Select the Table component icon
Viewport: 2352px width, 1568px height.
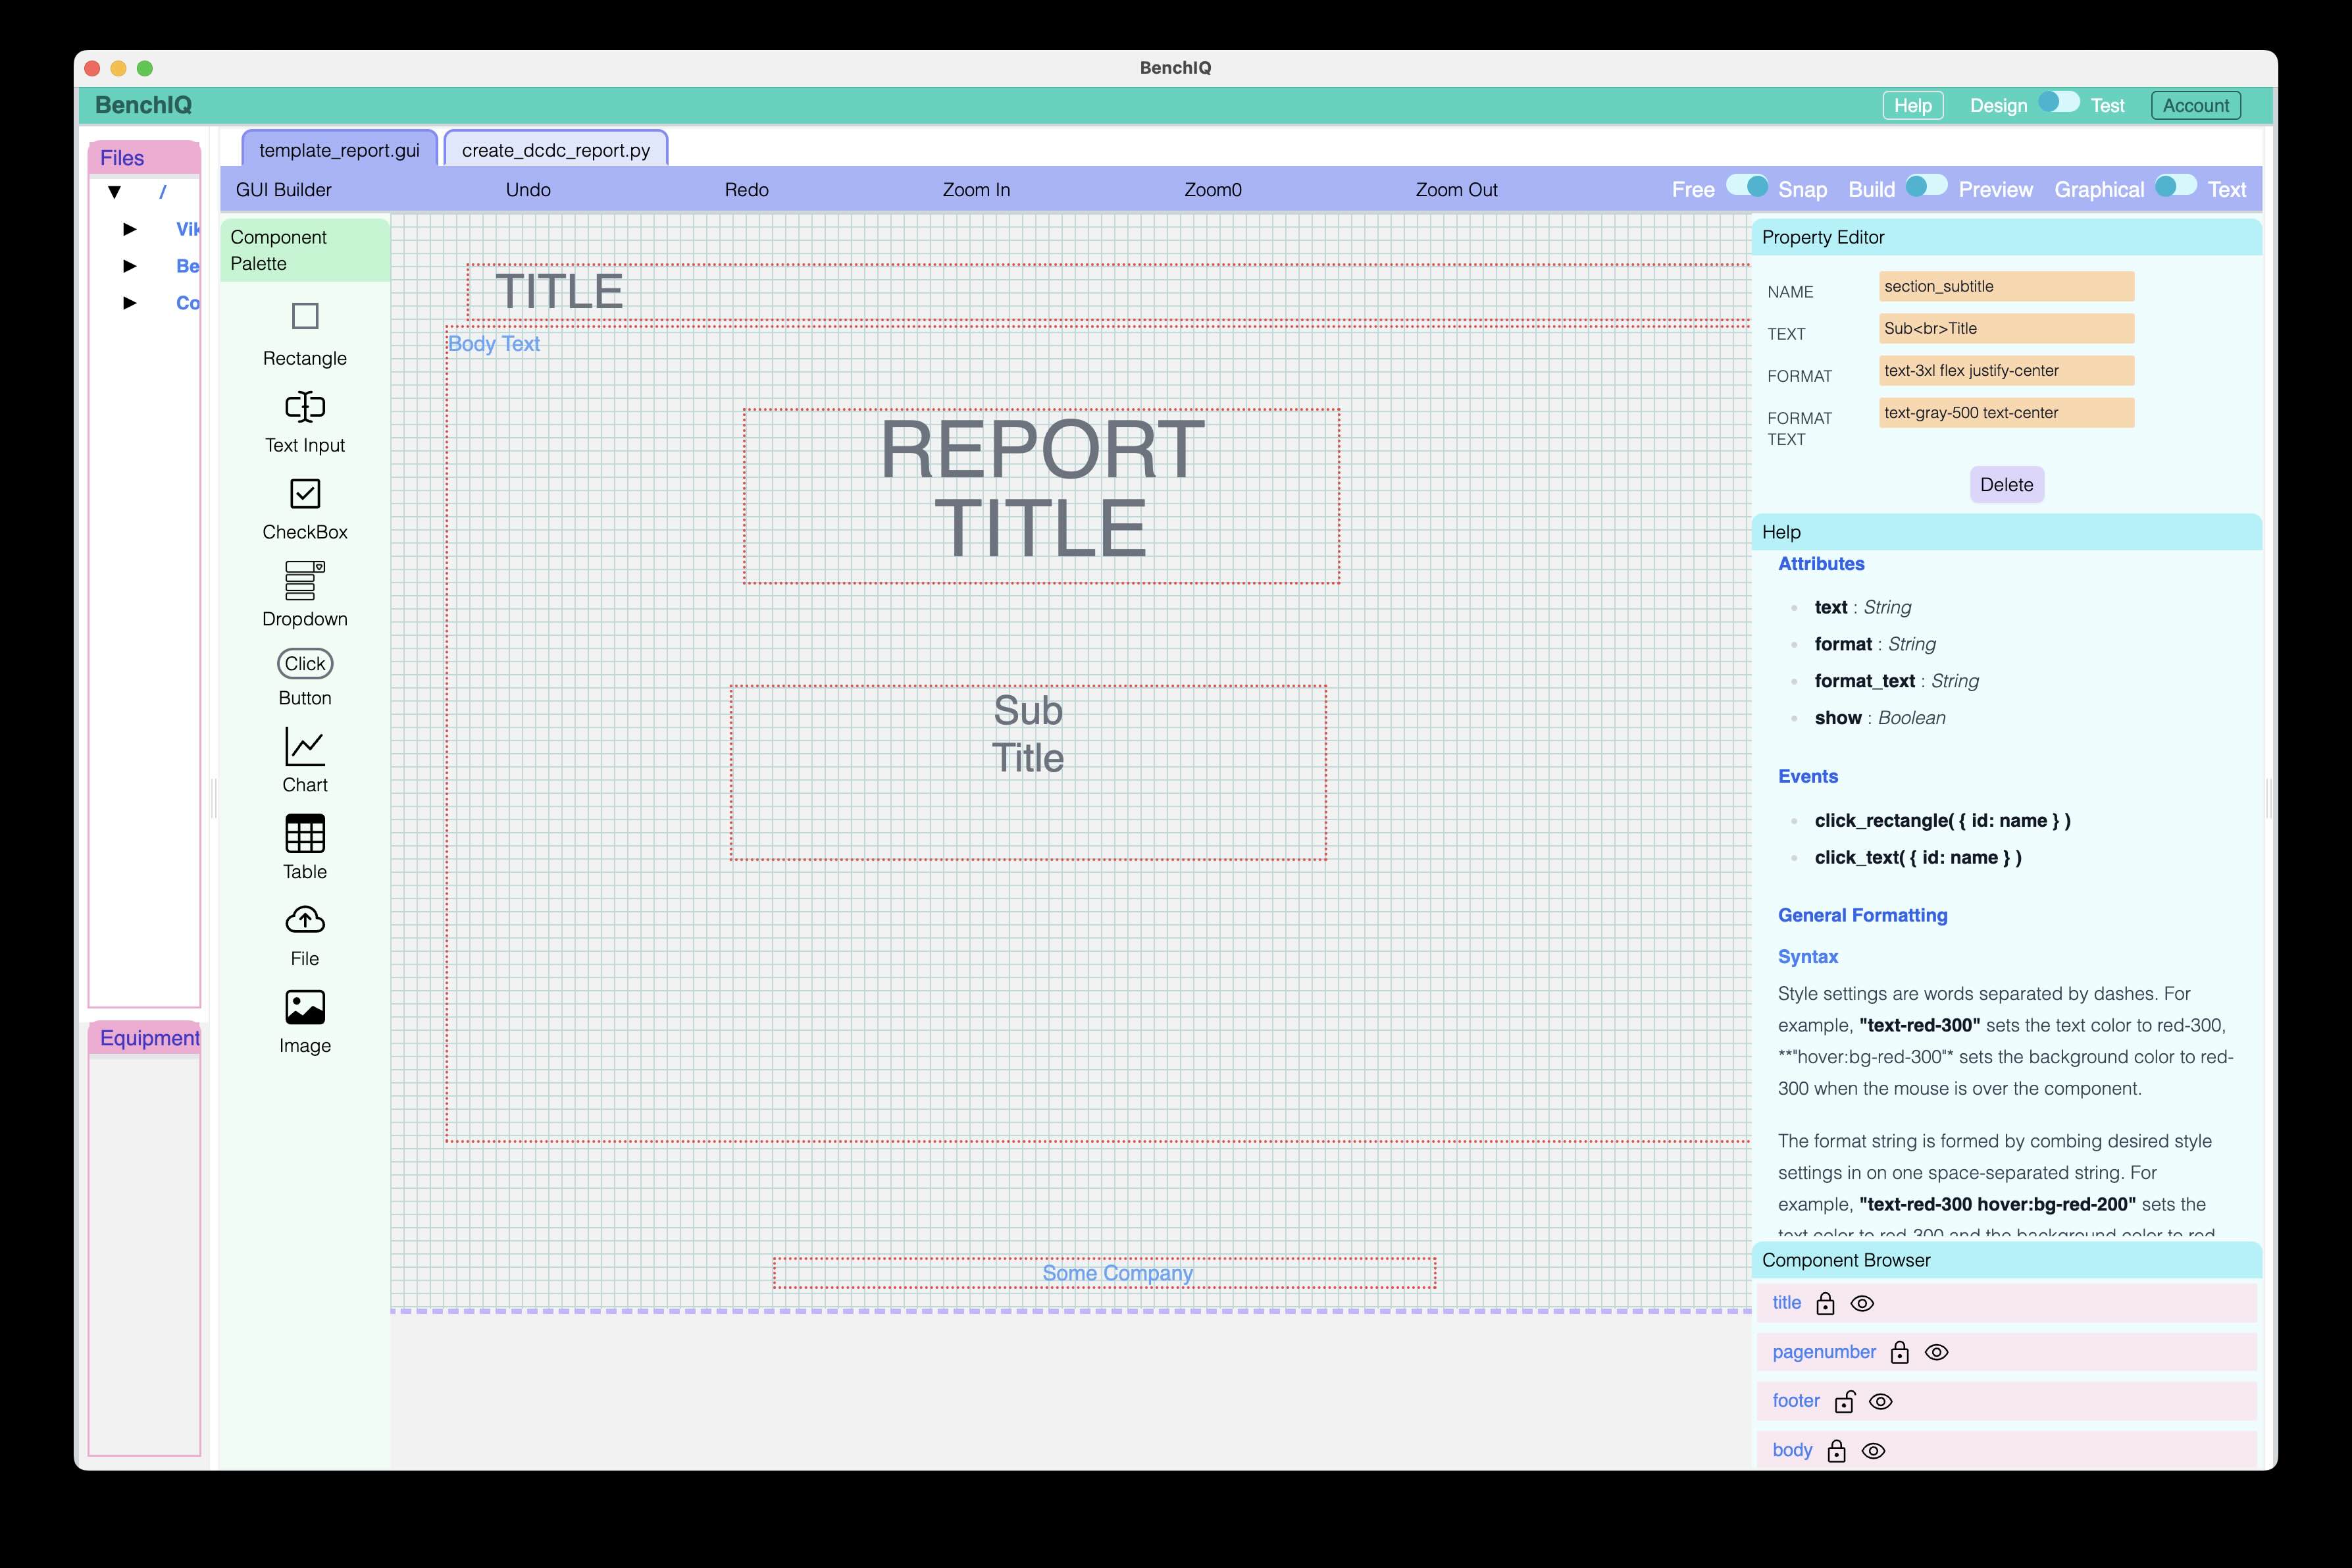(305, 833)
